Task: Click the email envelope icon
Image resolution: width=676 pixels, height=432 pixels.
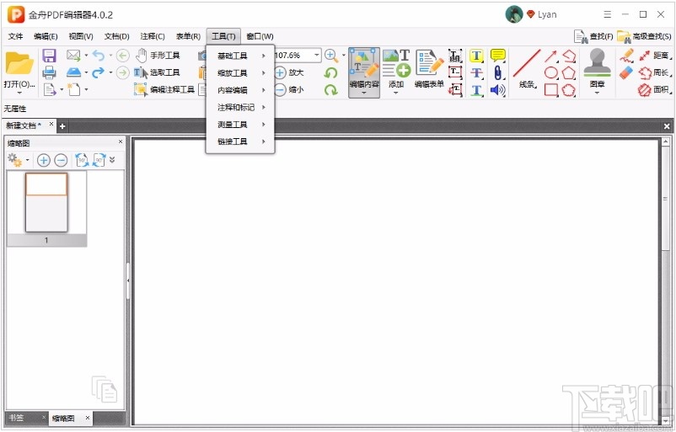Action: [x=73, y=56]
